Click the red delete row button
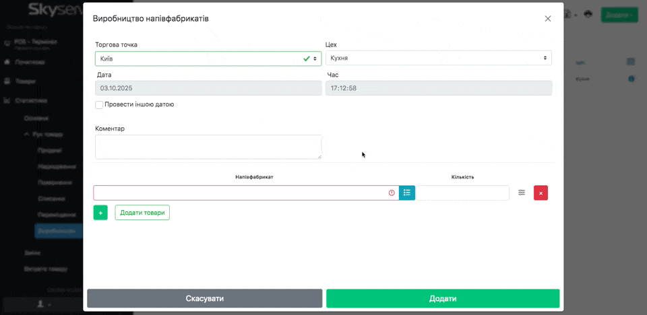The image size is (647, 315). click(541, 193)
